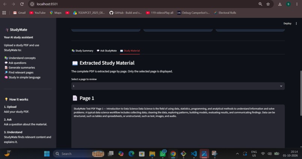302x159 pixels.
Task: Open Microsoft Edge from the taskbar
Action: click(x=132, y=154)
